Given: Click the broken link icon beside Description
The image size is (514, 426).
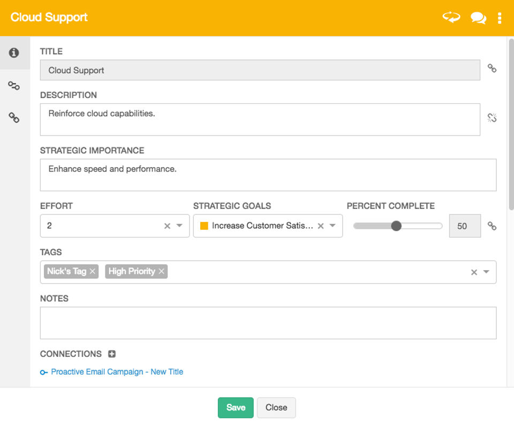Looking at the screenshot, I should click(x=492, y=118).
